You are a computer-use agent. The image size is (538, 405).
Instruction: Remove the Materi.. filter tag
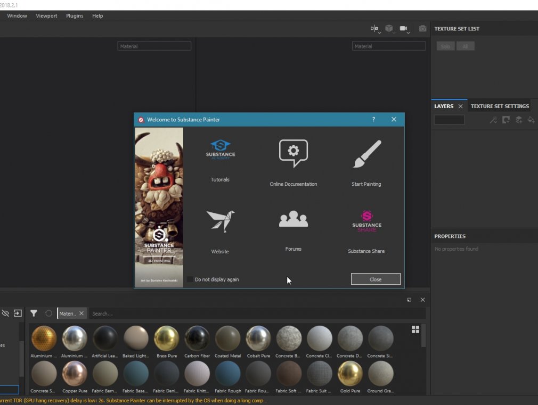tap(81, 313)
